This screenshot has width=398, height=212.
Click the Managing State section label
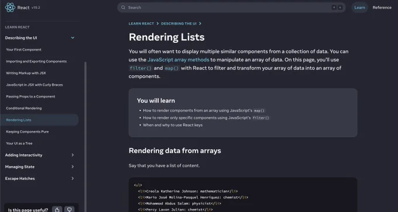point(20,166)
